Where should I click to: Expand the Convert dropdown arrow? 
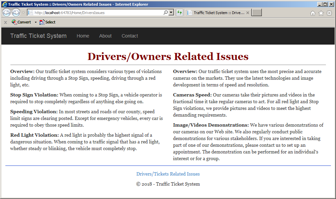click(36, 22)
